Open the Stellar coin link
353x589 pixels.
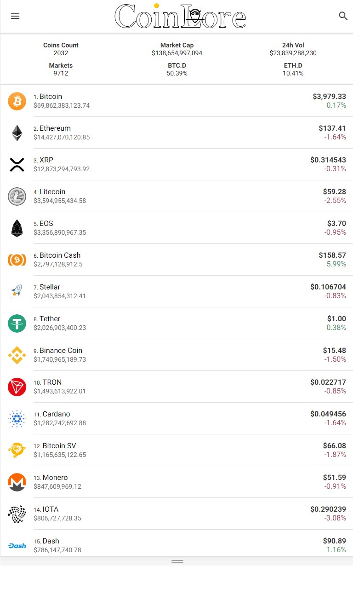[50, 287]
